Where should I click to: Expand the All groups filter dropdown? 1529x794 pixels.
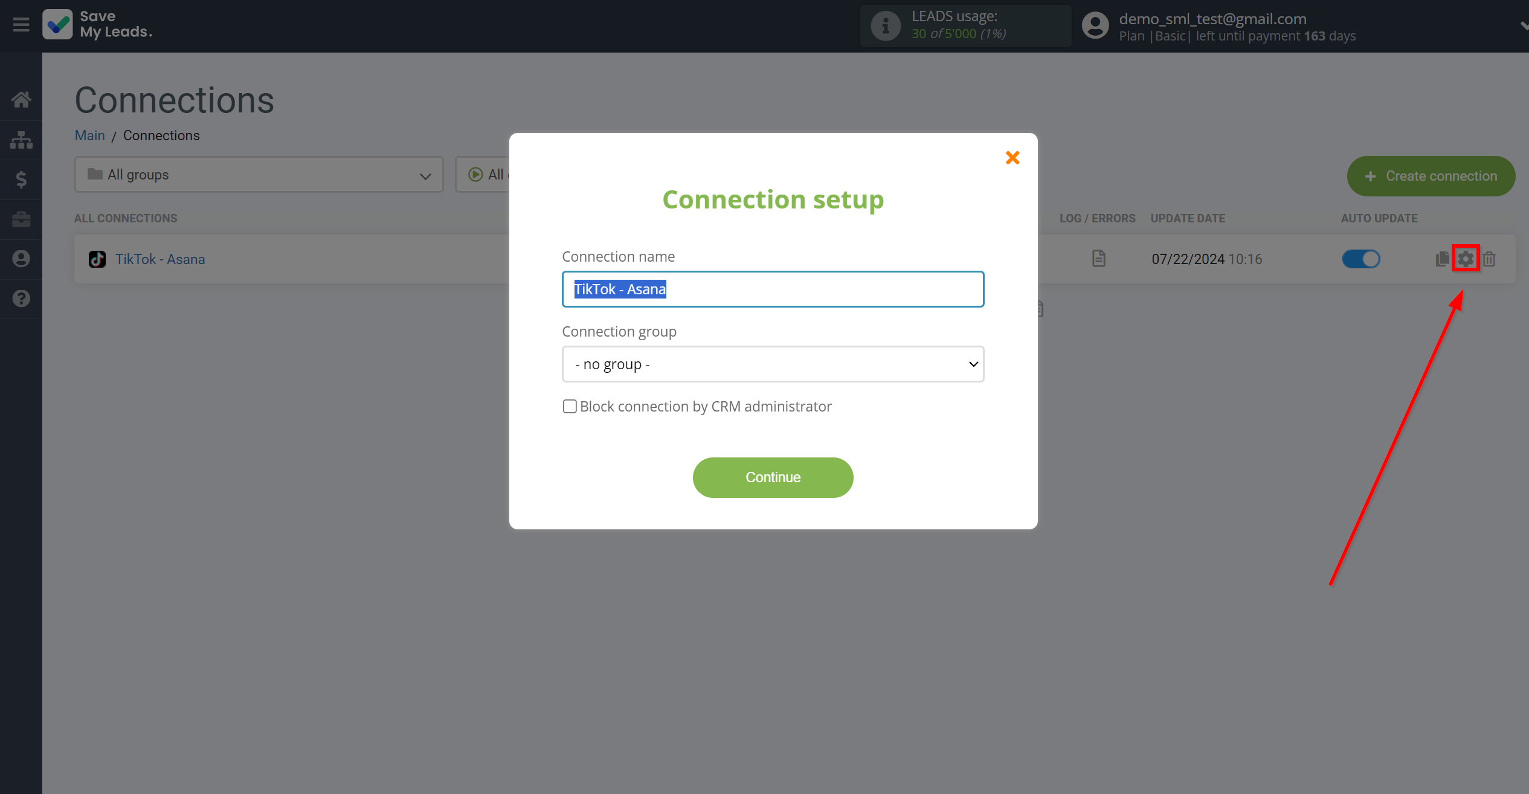(x=258, y=174)
